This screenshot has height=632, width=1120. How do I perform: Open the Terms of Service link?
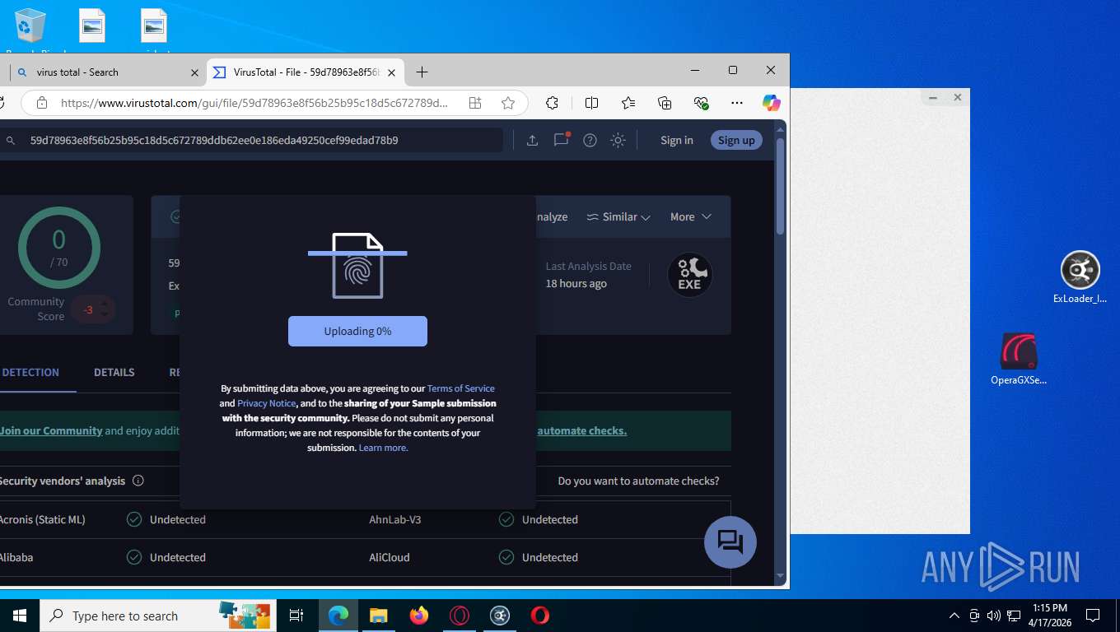461,388
